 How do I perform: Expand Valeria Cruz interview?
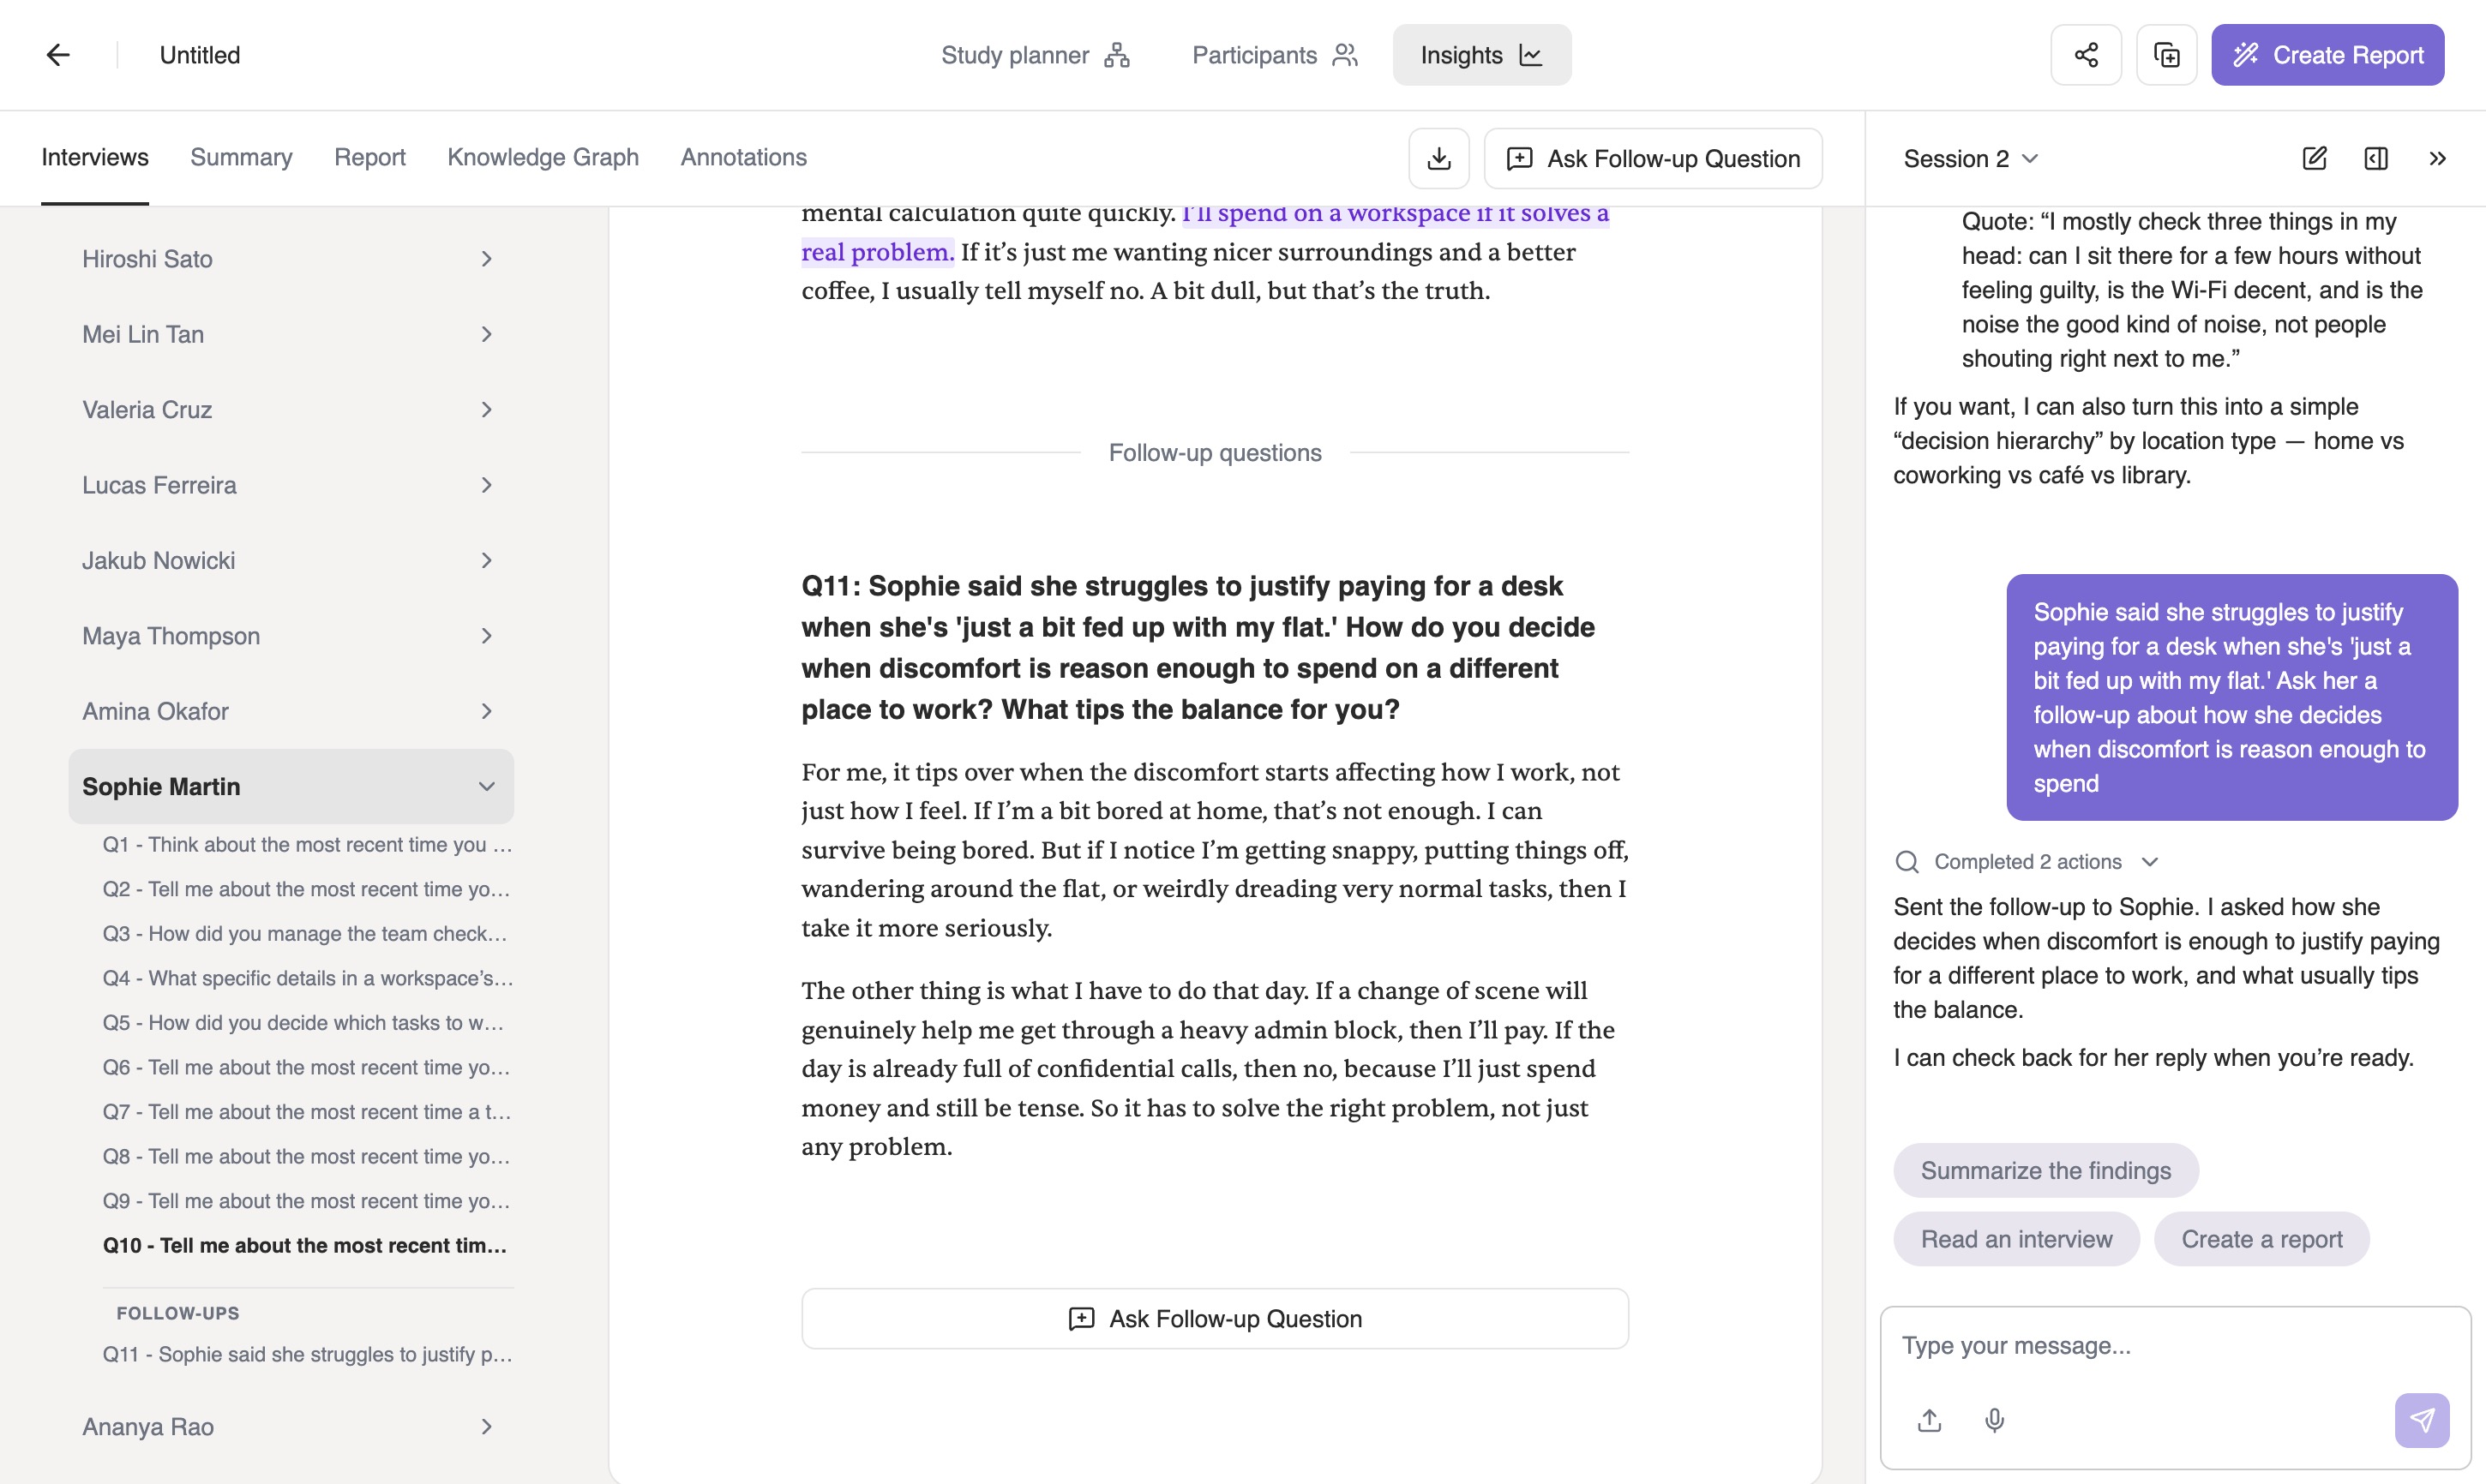point(290,410)
